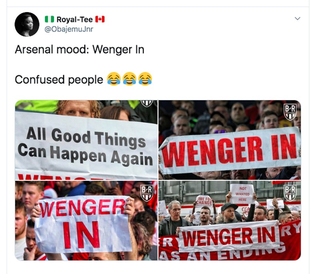Viewport: 320px width, 274px height.
Task: Open the bottom-left handheld "WENGER IN" photo
Action: (x=86, y=220)
